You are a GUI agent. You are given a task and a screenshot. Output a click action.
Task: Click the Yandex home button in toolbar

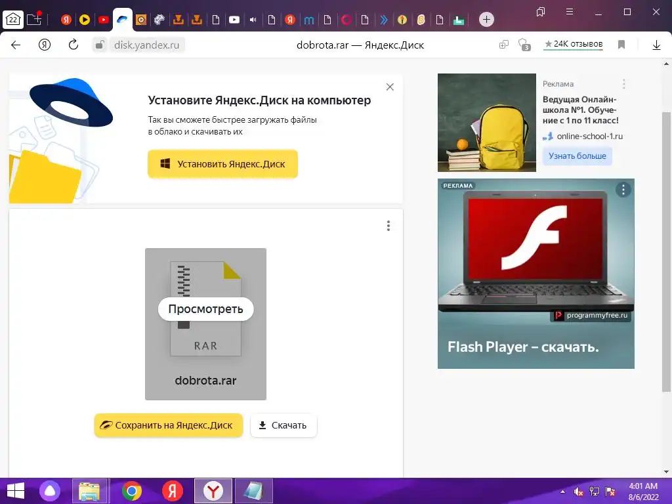(45, 45)
